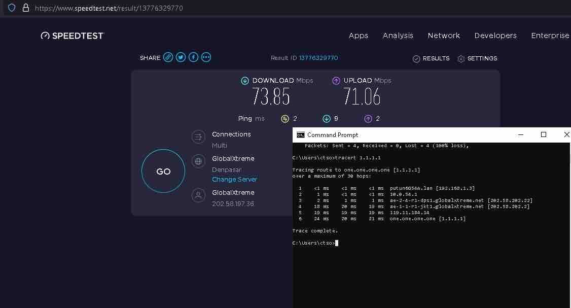Open the Network menu
Screen dimensions: 571x308
[444, 36]
